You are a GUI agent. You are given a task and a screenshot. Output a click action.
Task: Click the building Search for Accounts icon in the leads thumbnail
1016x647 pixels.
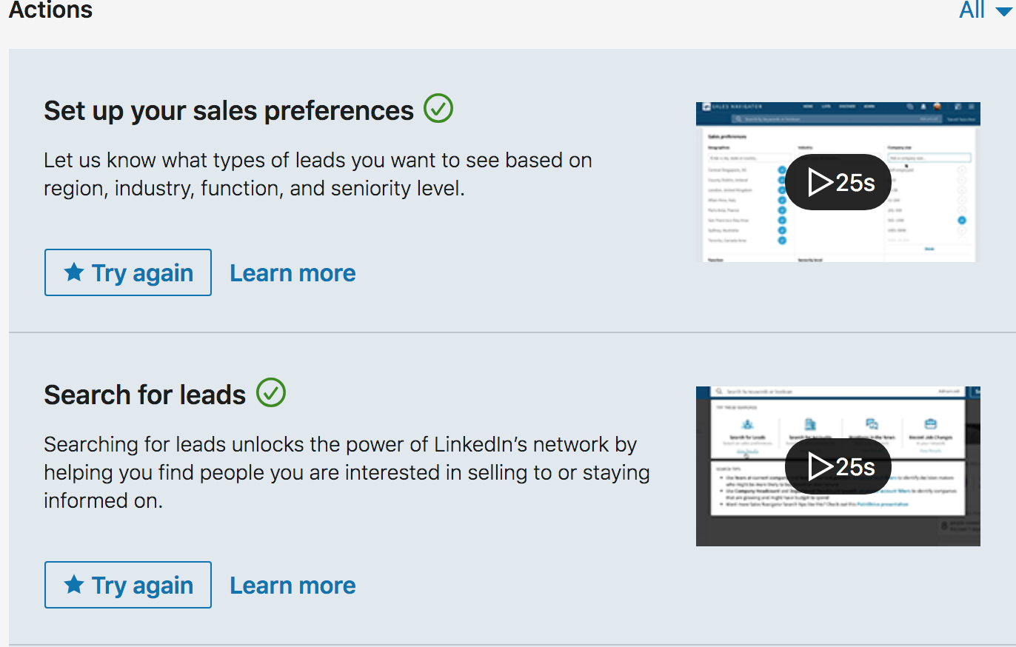810,424
